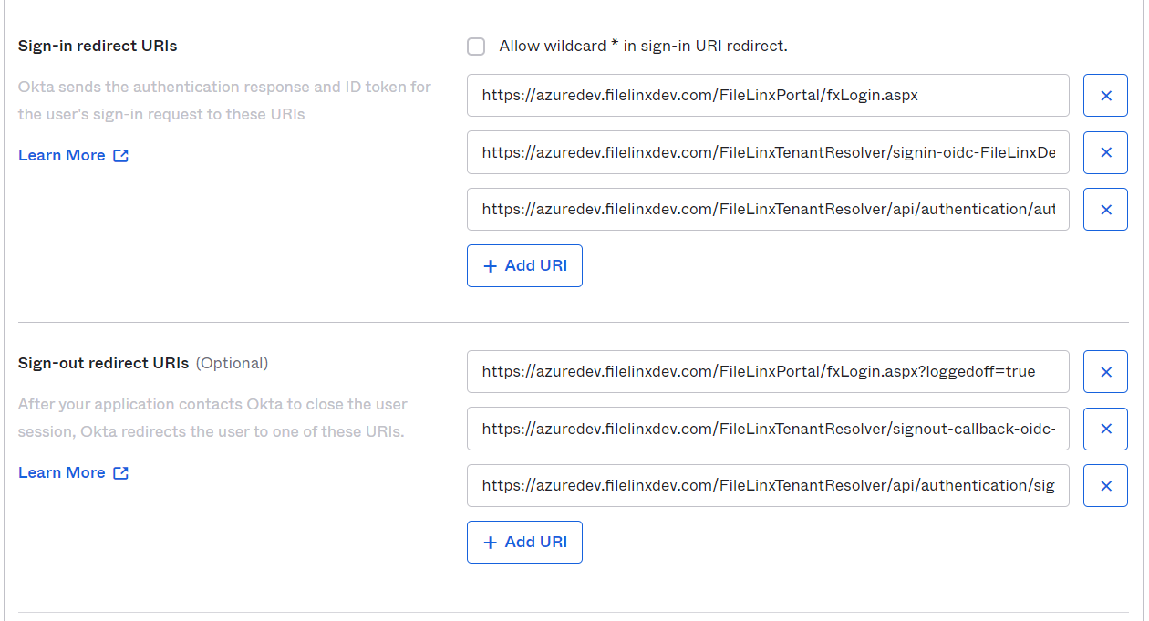Remove the loggedoff=true sign-out URI
Image resolution: width=1149 pixels, height=621 pixels.
click(1105, 372)
